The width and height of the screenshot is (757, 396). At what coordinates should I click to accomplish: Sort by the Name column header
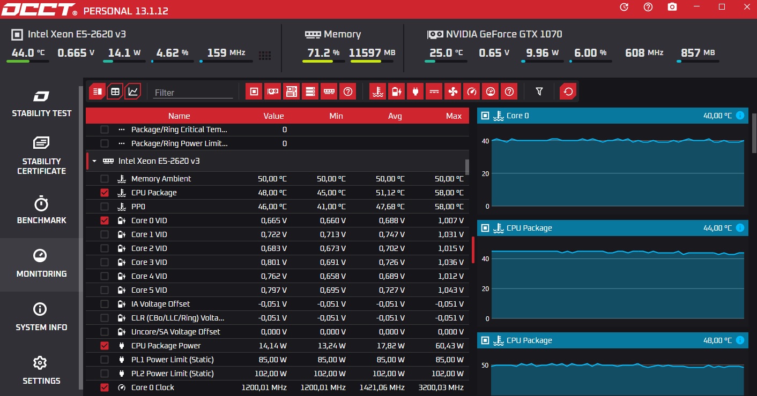tap(179, 116)
